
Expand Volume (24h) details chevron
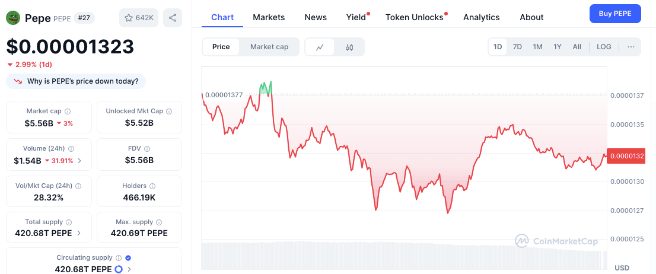coord(79,161)
